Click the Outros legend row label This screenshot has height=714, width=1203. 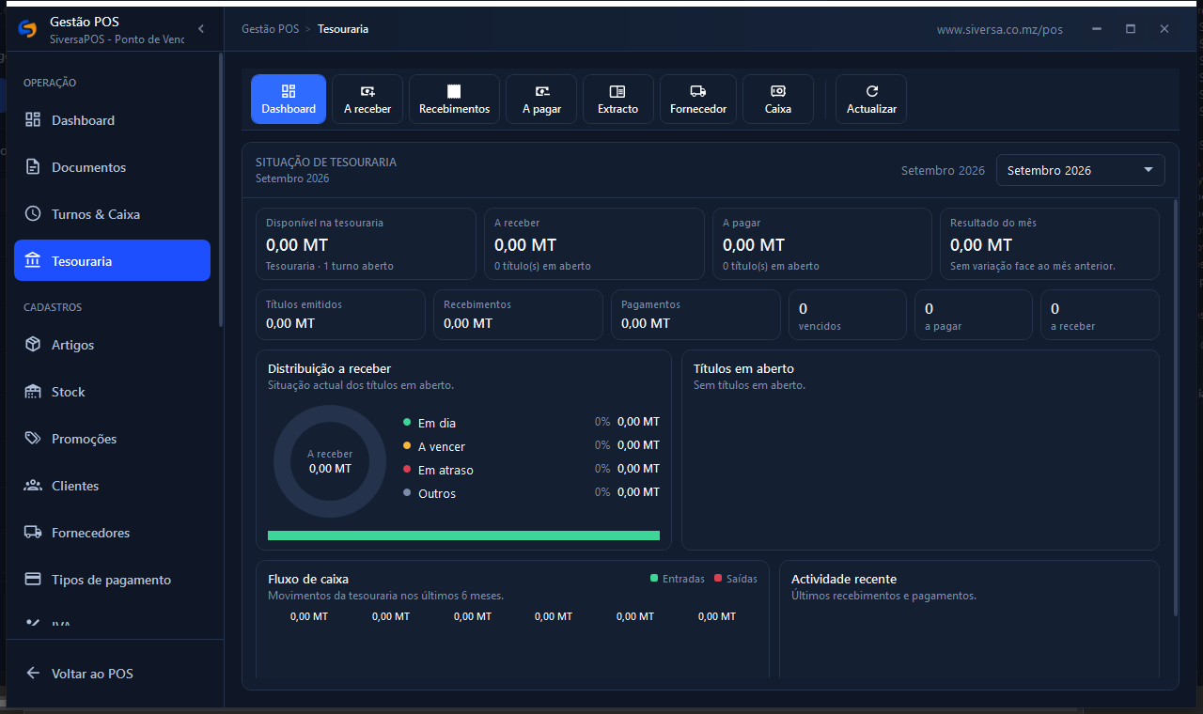click(437, 493)
